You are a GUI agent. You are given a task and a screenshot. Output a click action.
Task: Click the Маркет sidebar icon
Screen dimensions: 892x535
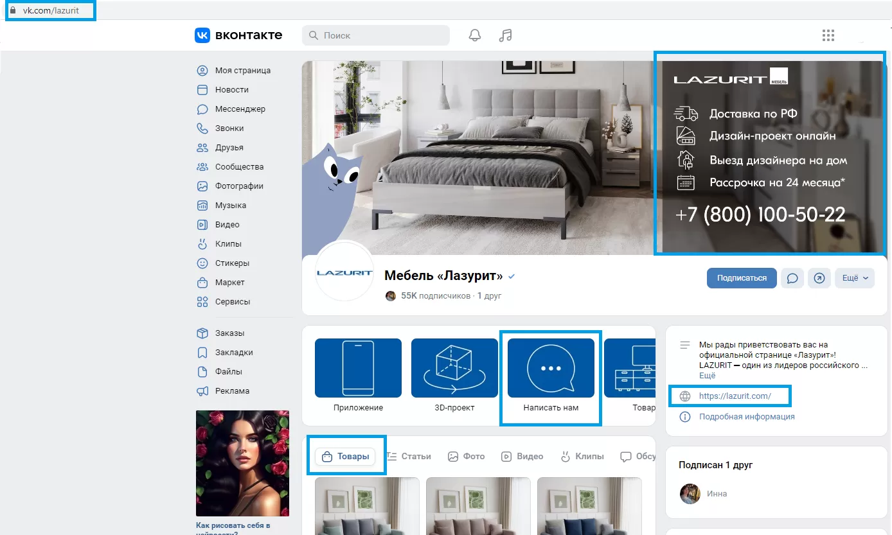pyautogui.click(x=202, y=283)
